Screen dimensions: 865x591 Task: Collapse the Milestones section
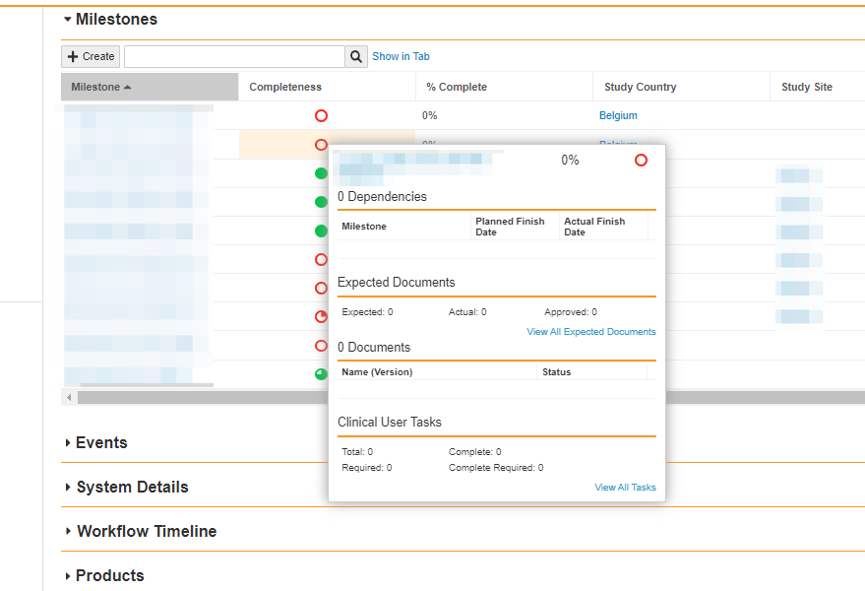pyautogui.click(x=67, y=19)
